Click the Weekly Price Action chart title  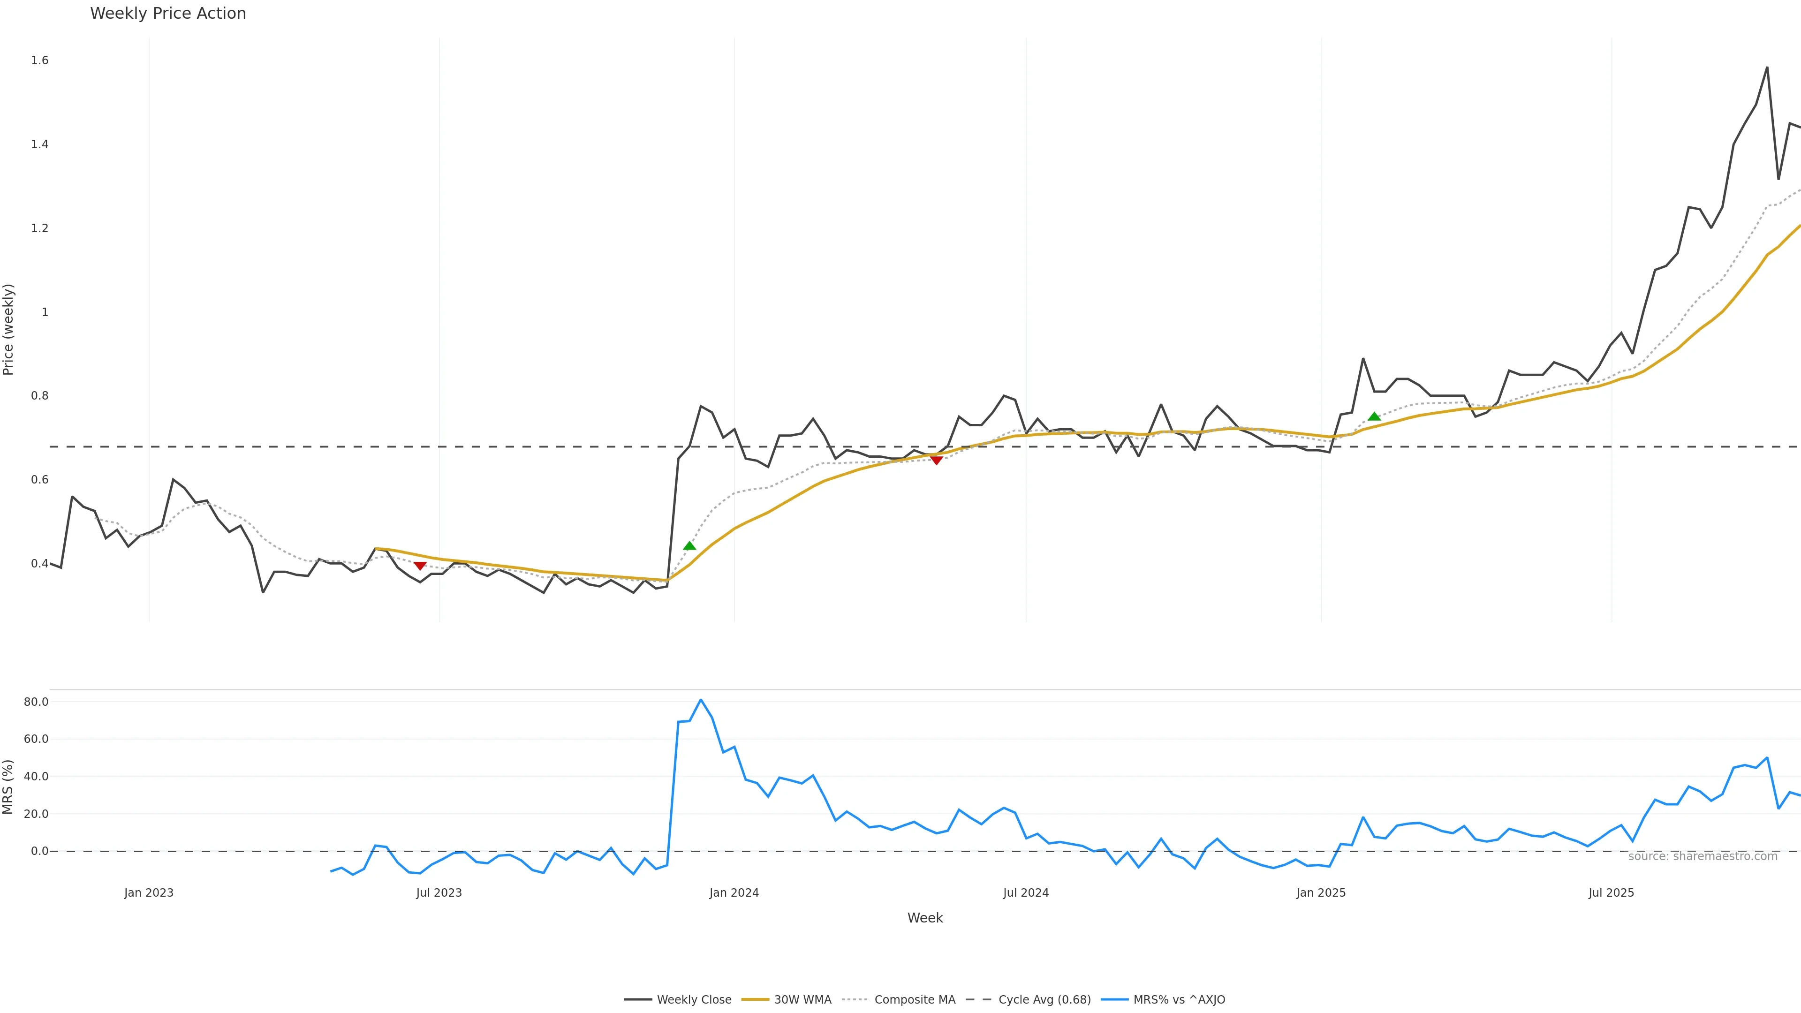pos(168,13)
